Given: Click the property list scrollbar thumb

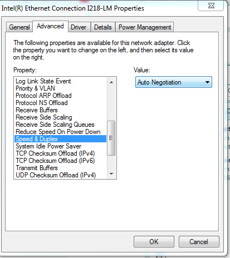Looking at the screenshot, I should click(x=111, y=138).
